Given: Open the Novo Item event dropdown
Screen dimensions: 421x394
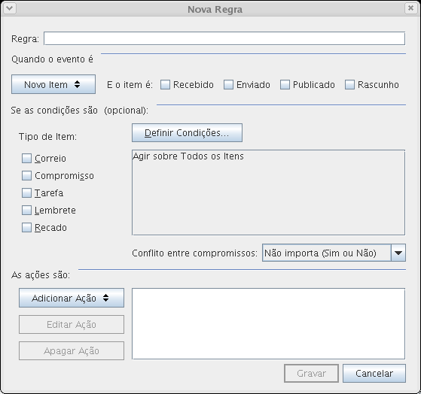Looking at the screenshot, I should click(53, 84).
